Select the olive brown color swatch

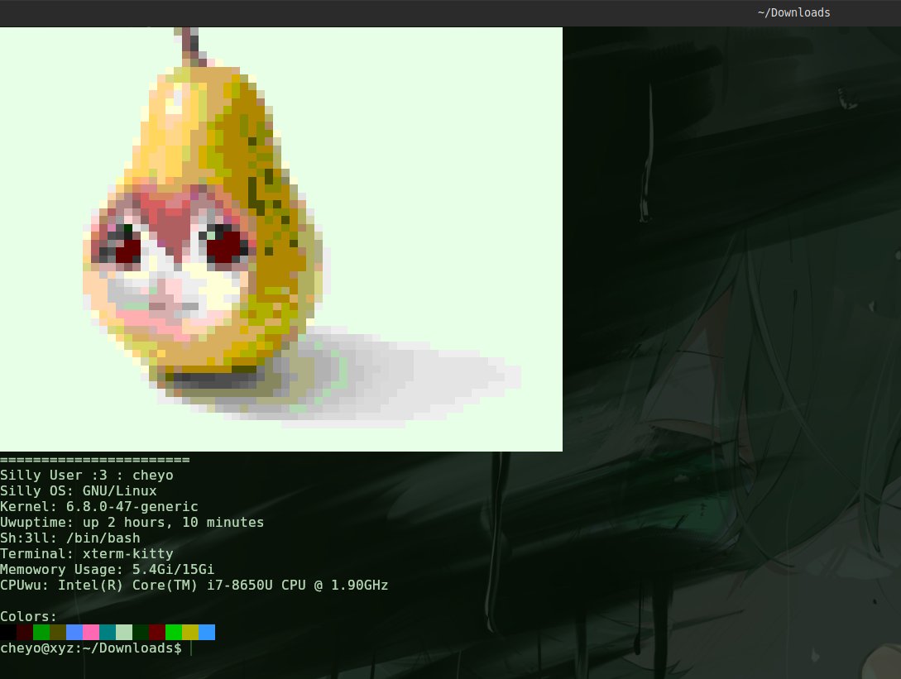click(58, 633)
